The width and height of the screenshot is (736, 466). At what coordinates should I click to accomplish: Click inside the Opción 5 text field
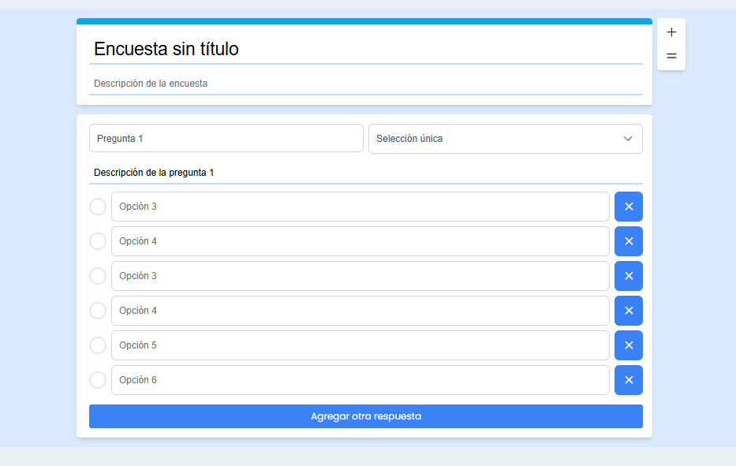(x=360, y=345)
